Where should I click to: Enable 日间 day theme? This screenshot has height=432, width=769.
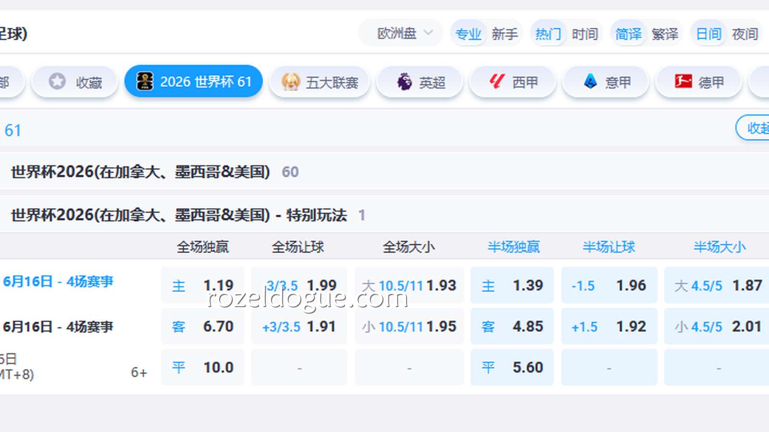coord(708,34)
